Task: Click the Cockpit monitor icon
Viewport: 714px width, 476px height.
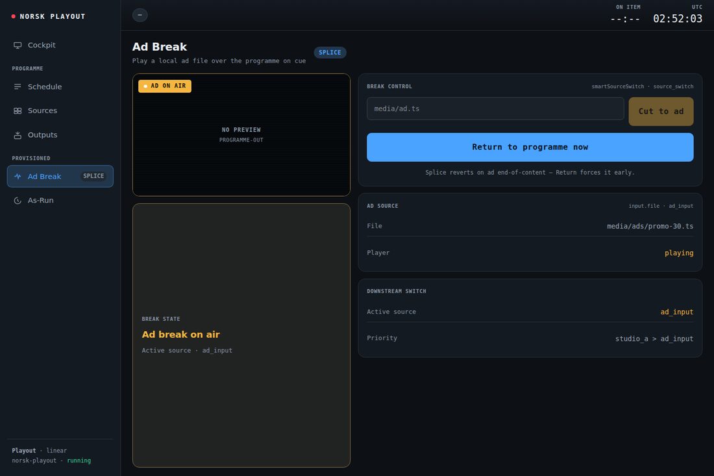Action: click(x=18, y=45)
